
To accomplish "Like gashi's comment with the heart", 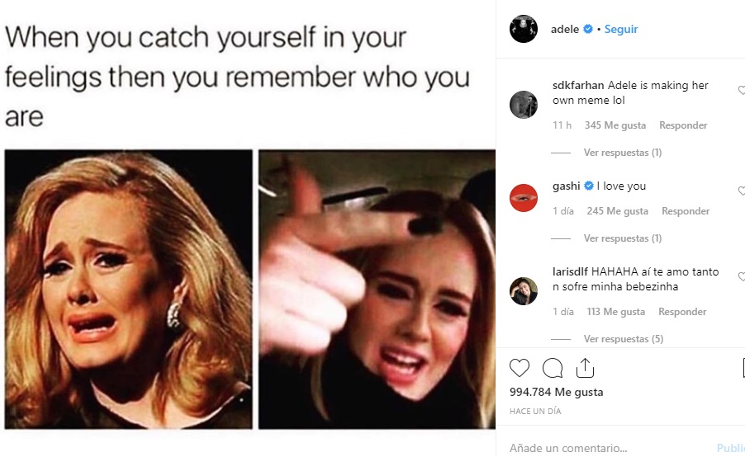I will click(742, 191).
